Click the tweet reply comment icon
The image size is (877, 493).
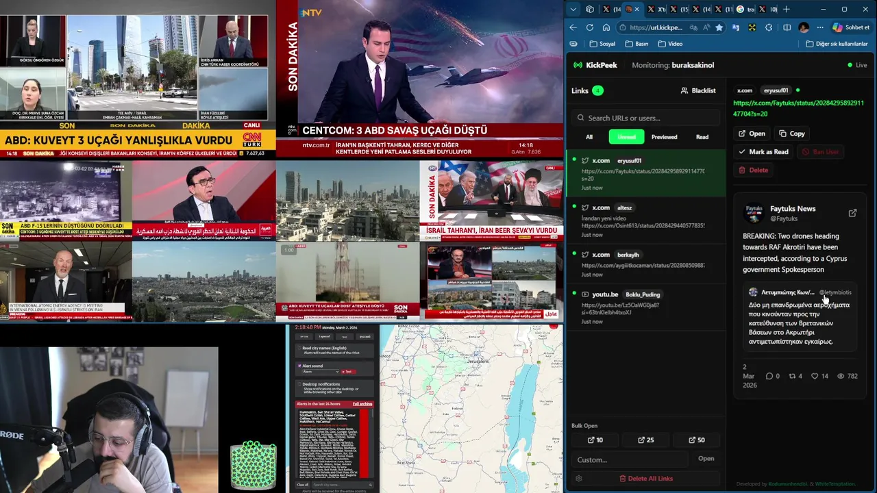(x=769, y=376)
